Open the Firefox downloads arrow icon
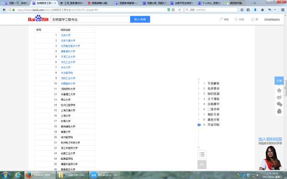287x179 pixels. coord(255,10)
